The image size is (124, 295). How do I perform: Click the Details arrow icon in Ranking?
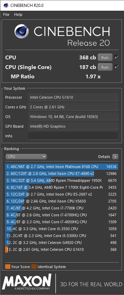click(115, 157)
